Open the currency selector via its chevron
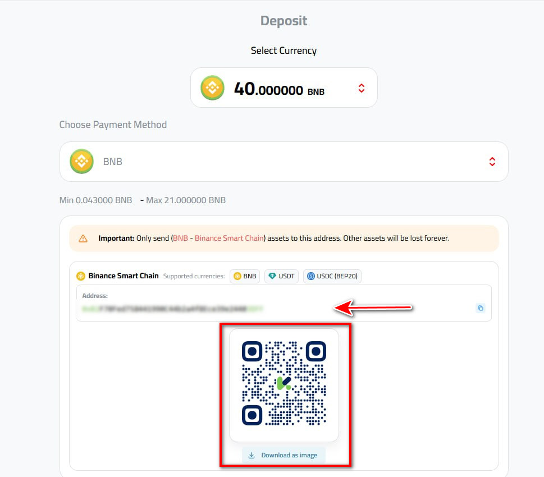Image resolution: width=544 pixels, height=477 pixels. [x=362, y=88]
